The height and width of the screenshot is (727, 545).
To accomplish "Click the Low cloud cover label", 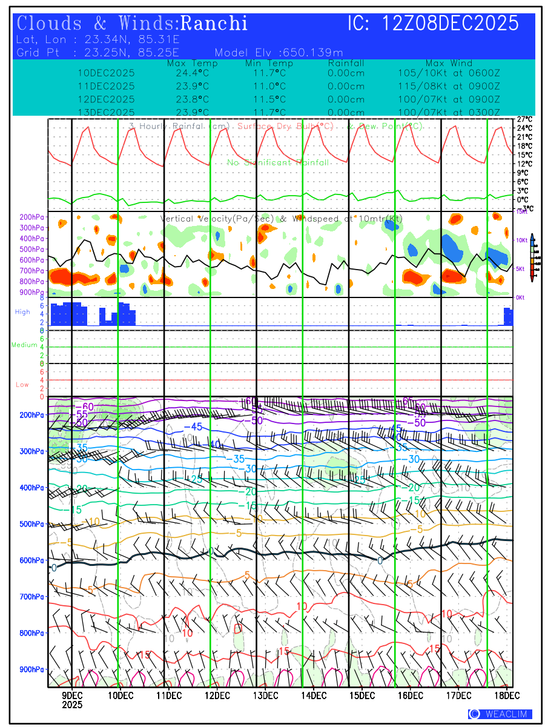I will pos(22,385).
